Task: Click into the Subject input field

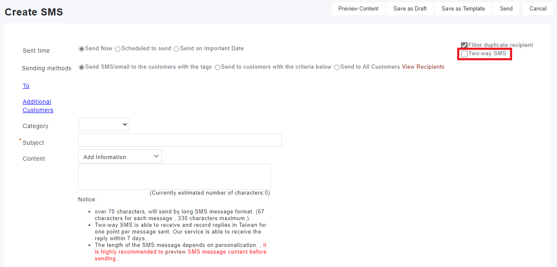Action: [x=180, y=140]
